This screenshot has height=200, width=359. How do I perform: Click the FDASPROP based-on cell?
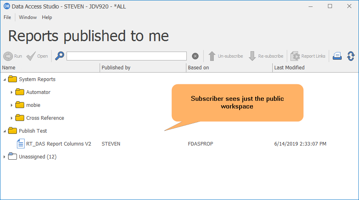click(200, 144)
